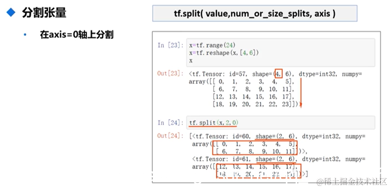Click the 'In [23]:' cell prompt label
Image resolution: width=390 pixels, height=189 pixels.
click(170, 45)
